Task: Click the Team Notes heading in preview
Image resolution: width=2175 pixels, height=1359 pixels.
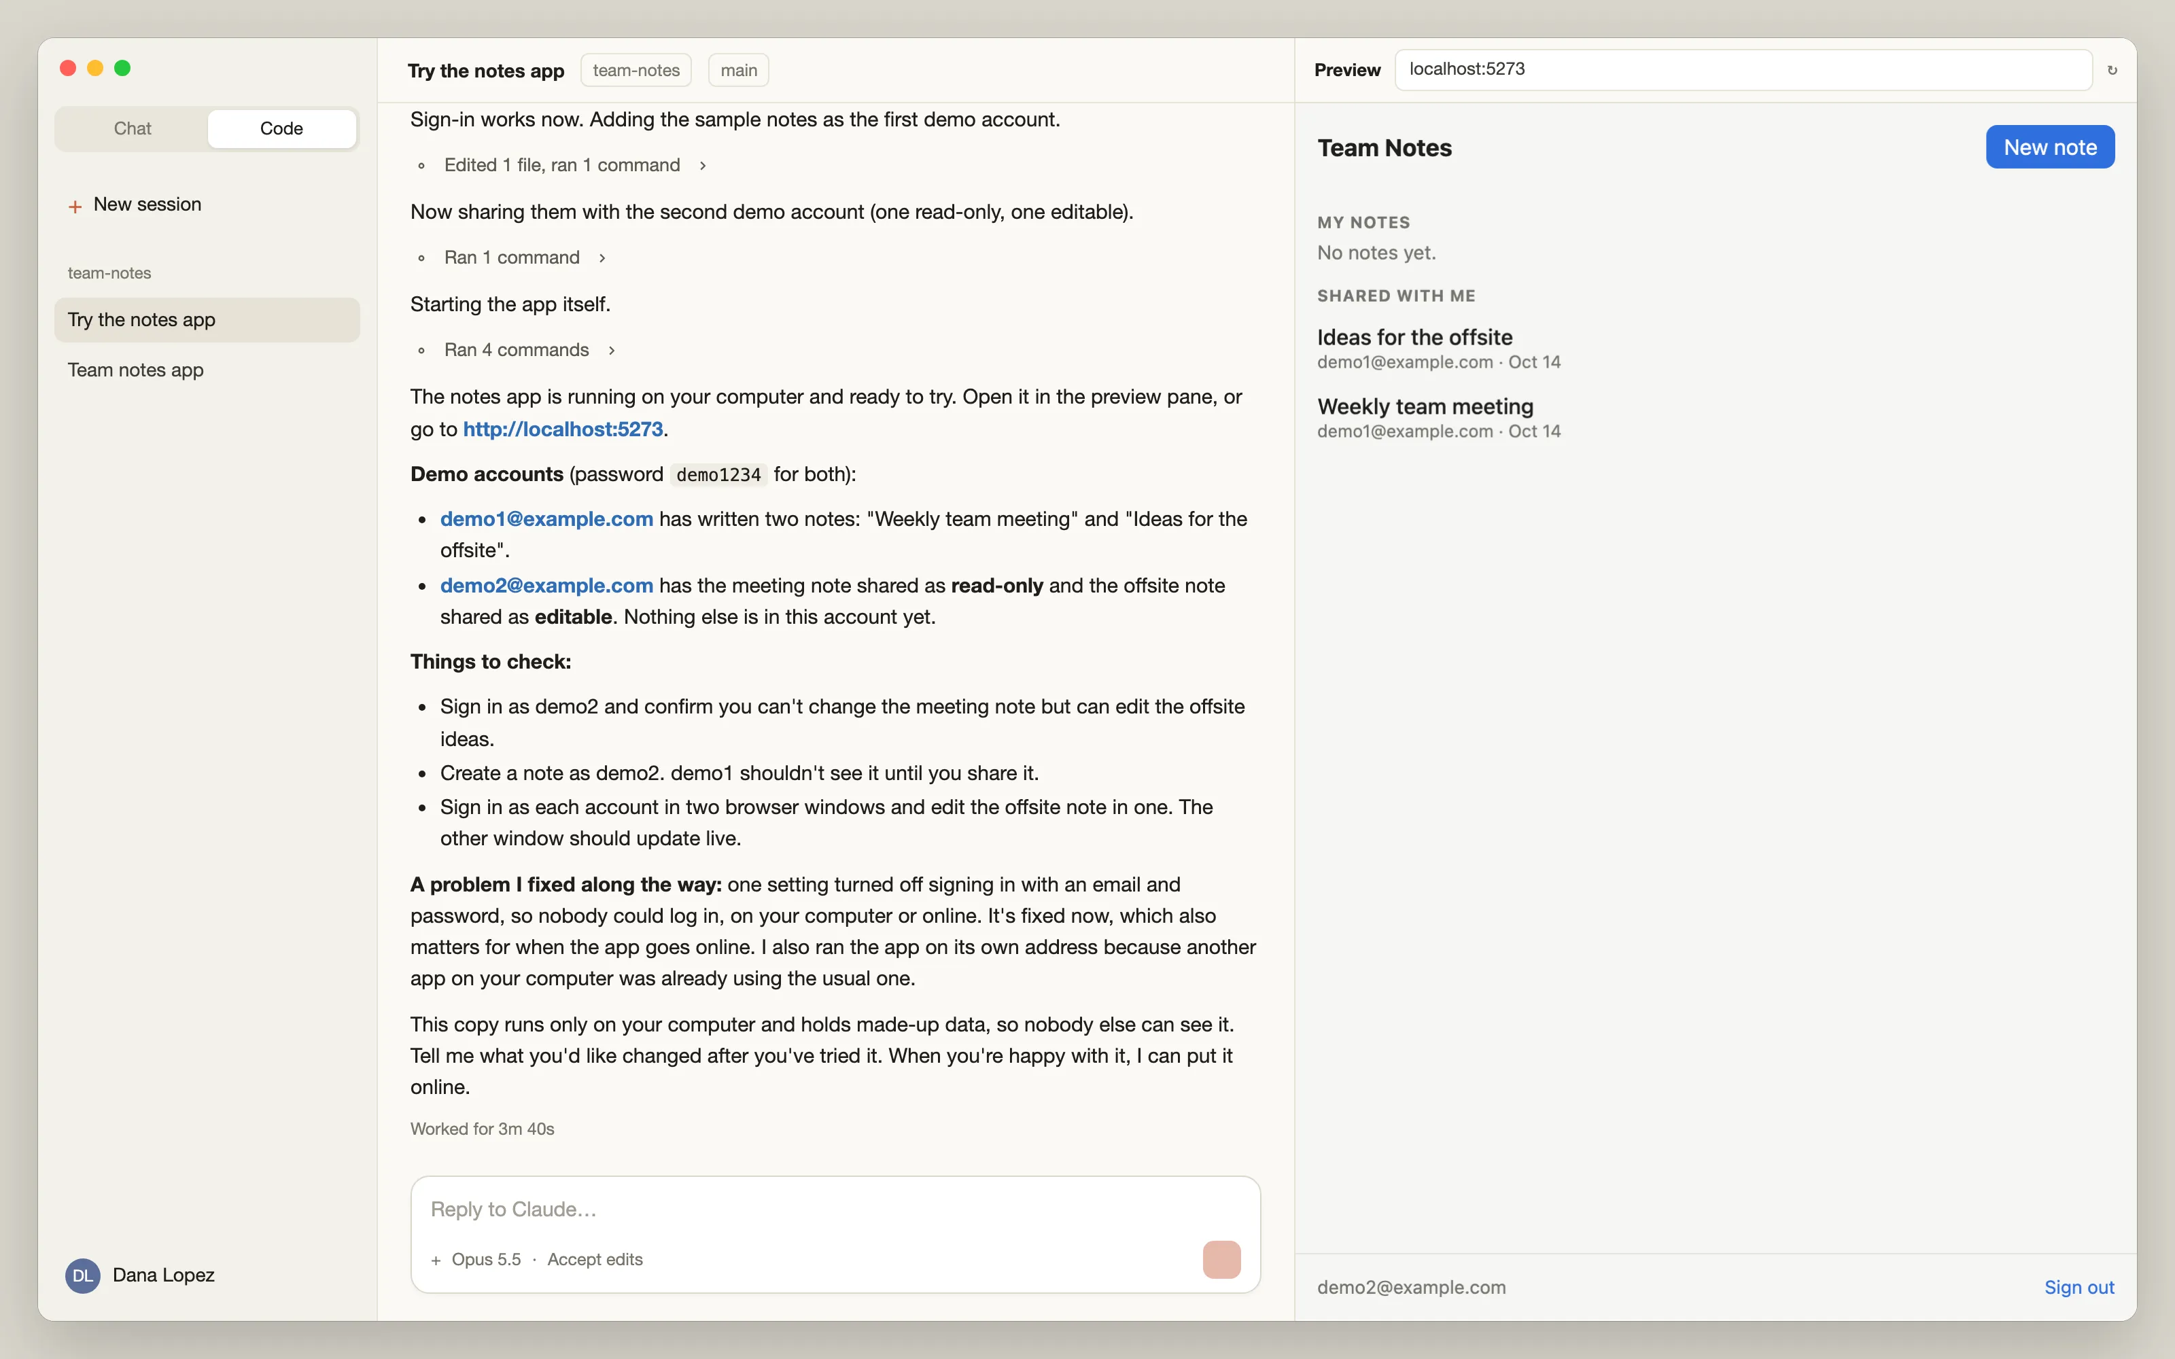Action: click(x=1384, y=147)
